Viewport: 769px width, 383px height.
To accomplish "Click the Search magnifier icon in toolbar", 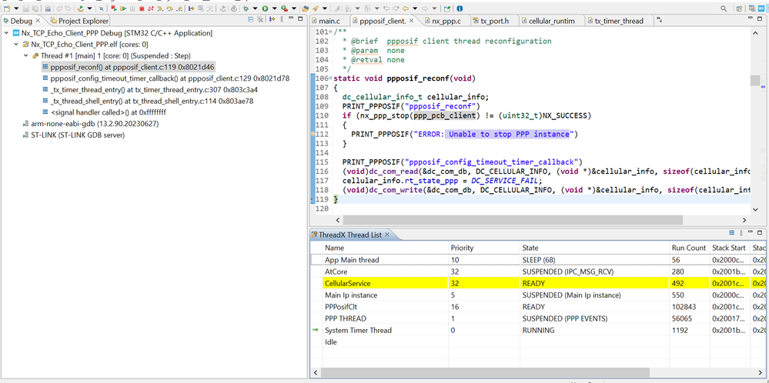I will click(x=723, y=8).
